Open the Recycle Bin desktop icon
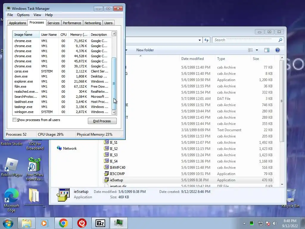305x229 pixels. coord(290,198)
